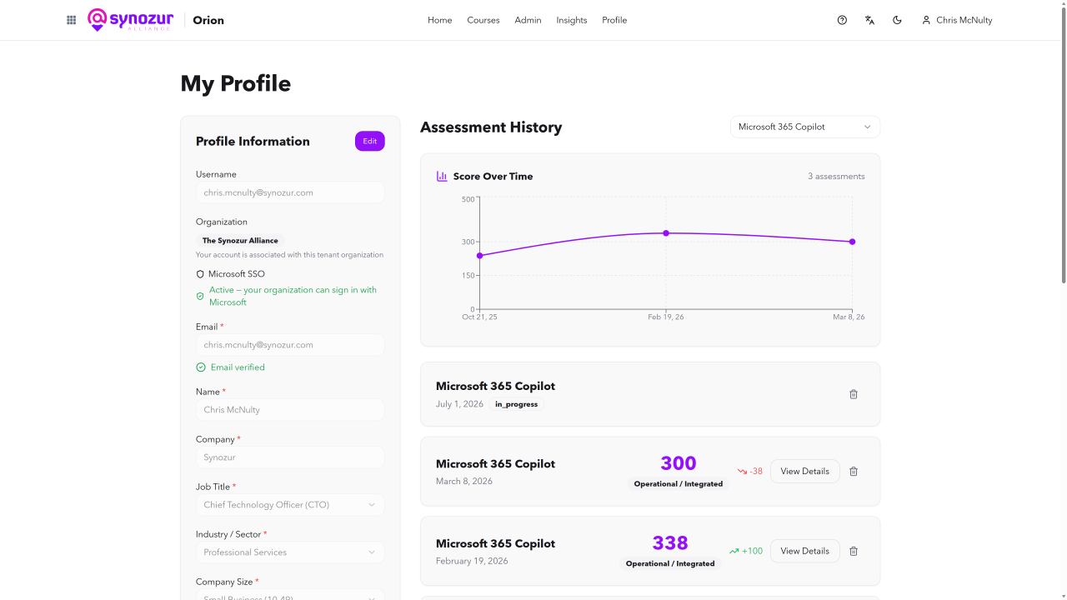Delete the February 19, 2026 assessment
1067x600 pixels.
tap(854, 551)
